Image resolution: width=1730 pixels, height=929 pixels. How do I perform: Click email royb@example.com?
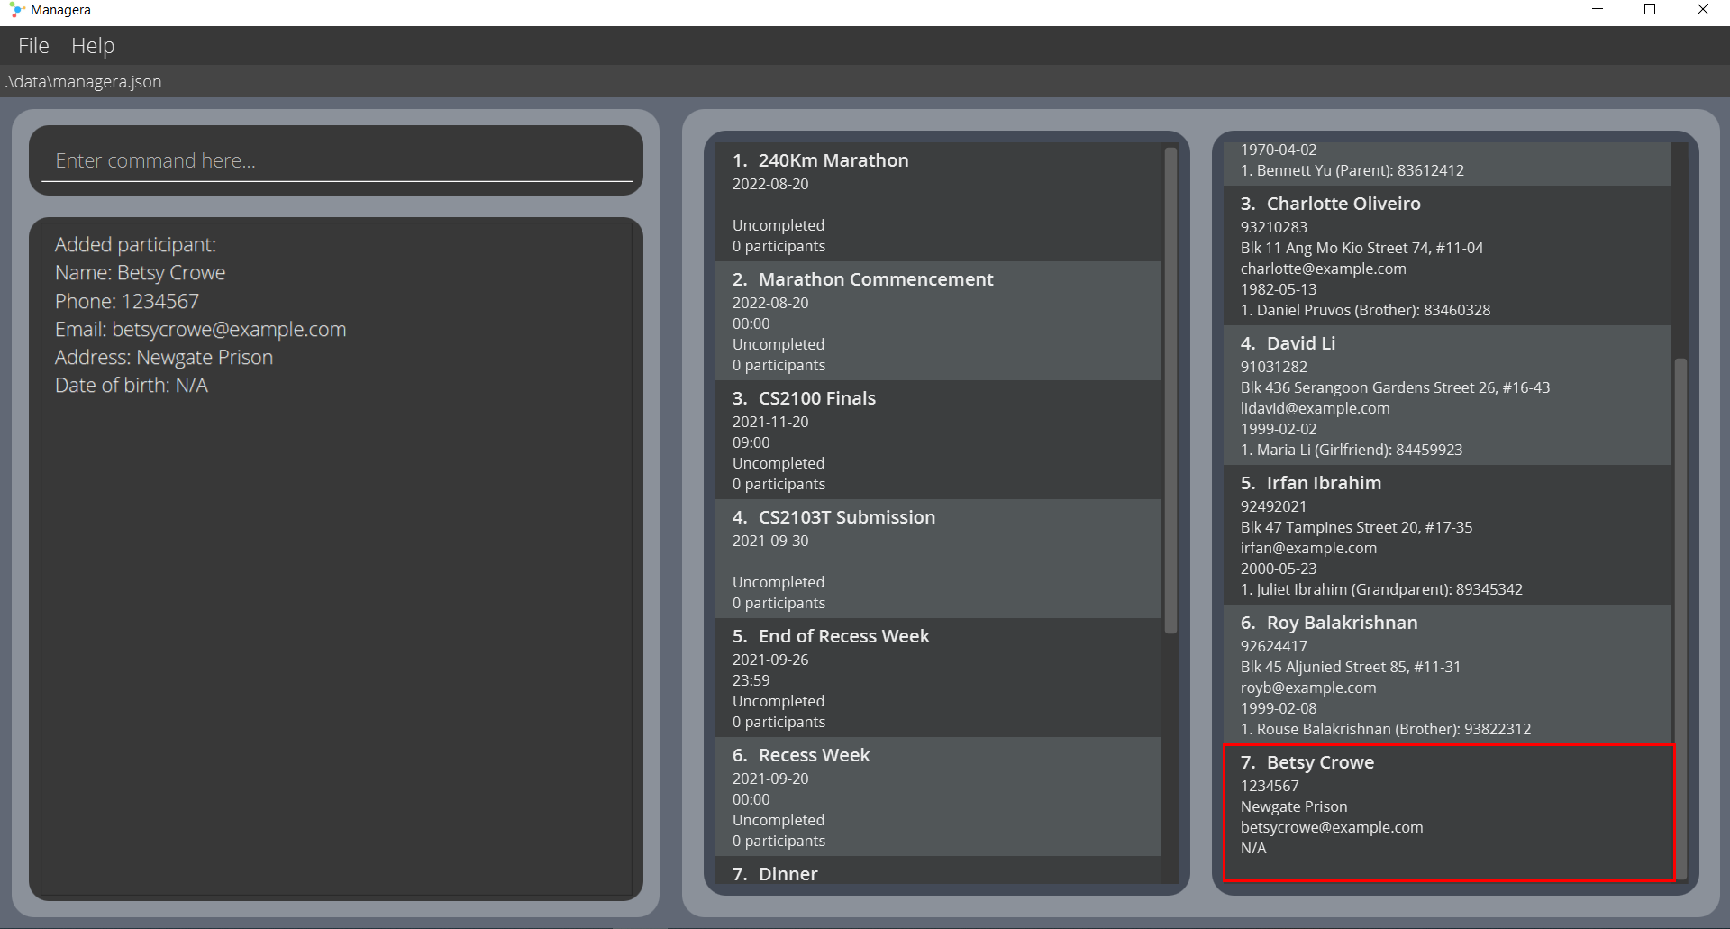click(1308, 688)
